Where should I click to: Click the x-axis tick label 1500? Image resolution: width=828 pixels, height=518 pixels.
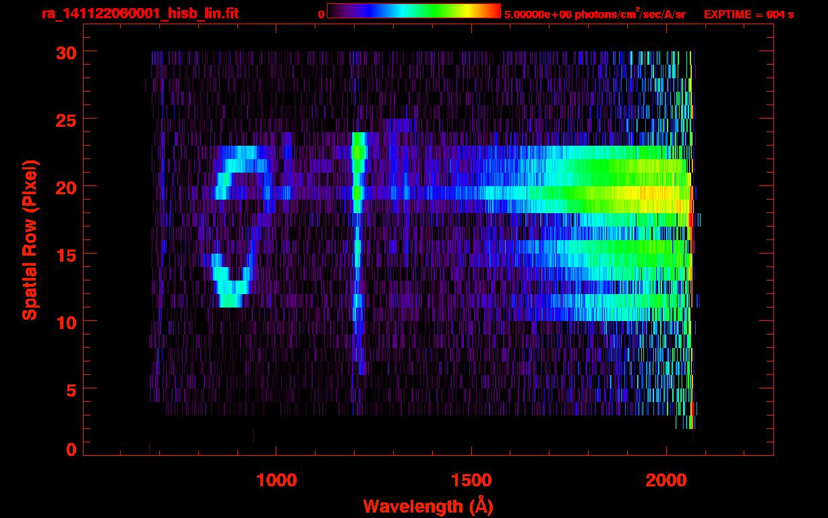pos(471,480)
